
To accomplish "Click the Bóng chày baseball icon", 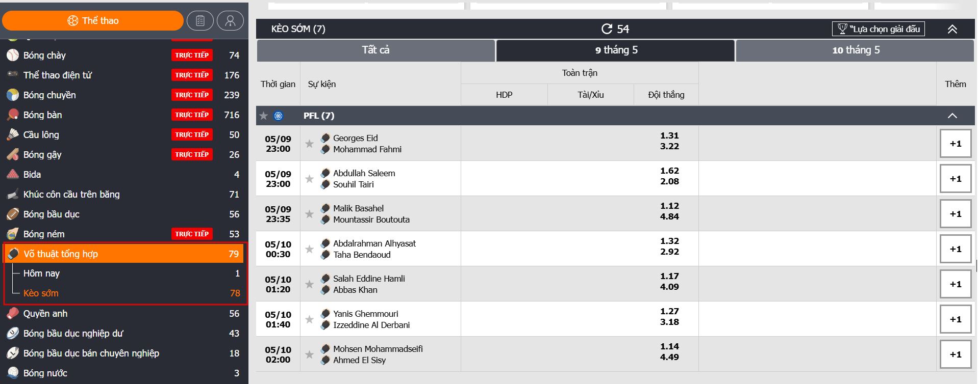I will click(13, 55).
